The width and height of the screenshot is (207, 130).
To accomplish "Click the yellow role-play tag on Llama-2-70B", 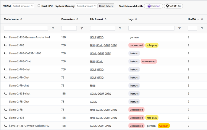I will click(152, 45).
